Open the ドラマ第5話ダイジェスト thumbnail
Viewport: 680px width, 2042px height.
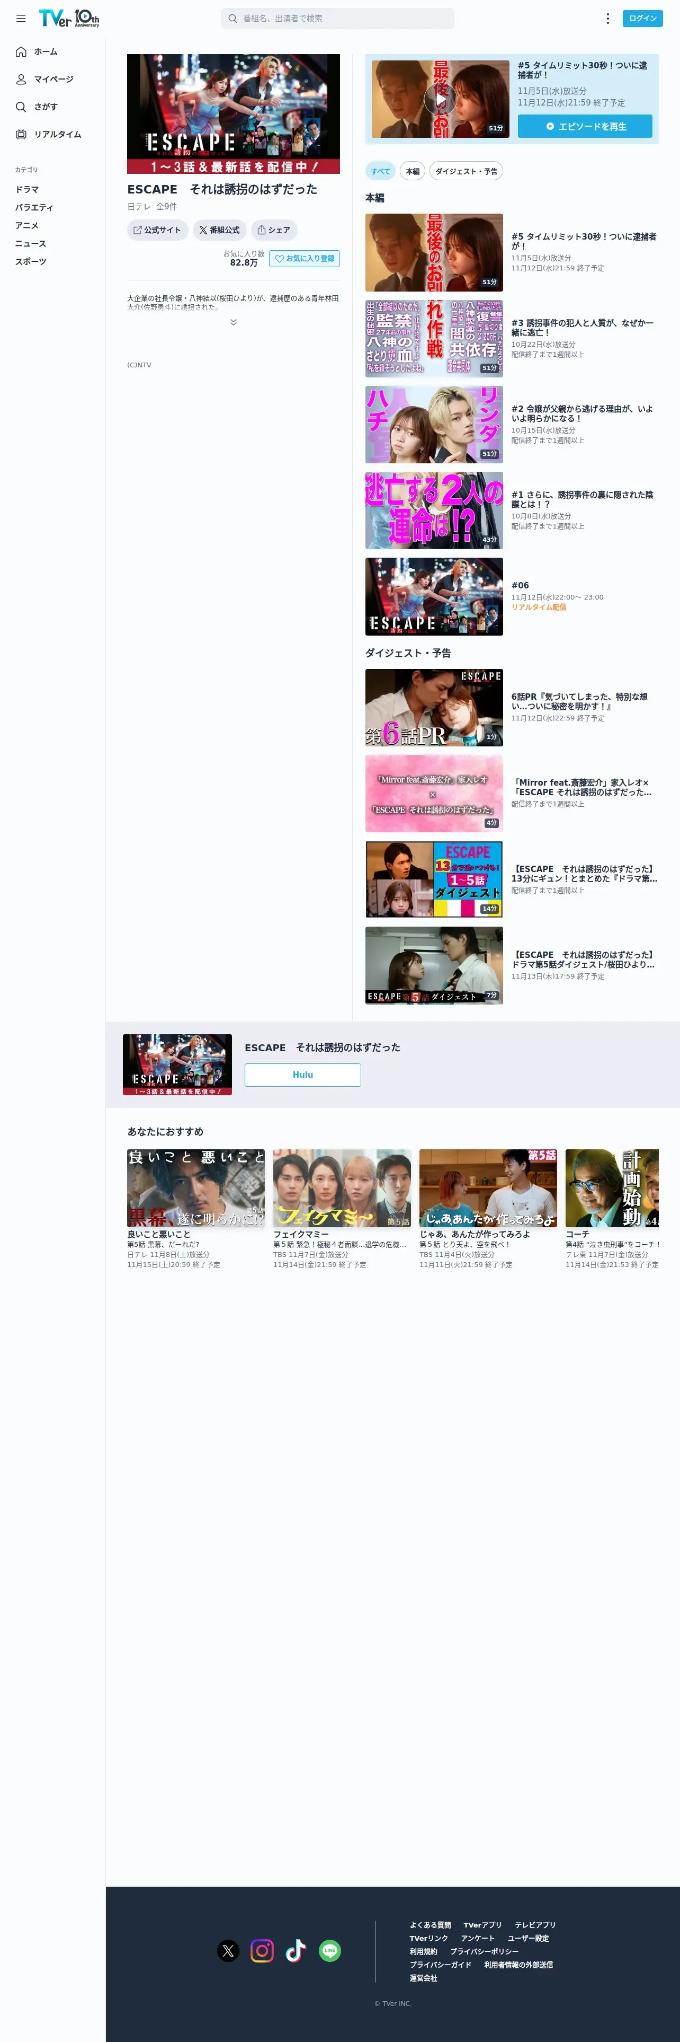pyautogui.click(x=434, y=965)
